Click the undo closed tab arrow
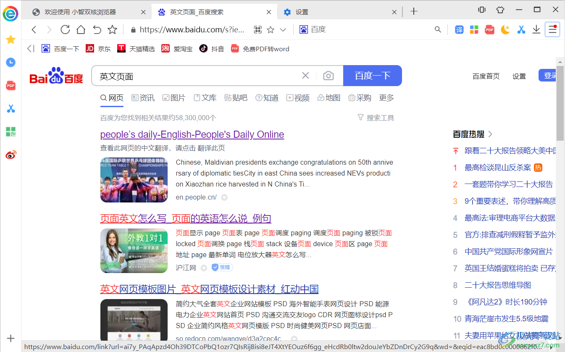The image size is (565, 352). coord(97,29)
